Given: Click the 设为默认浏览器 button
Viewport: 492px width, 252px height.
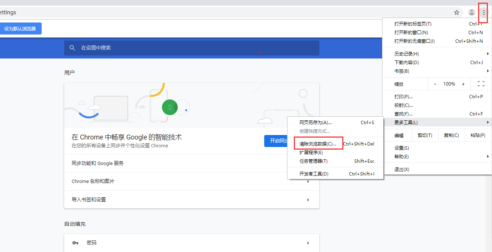Looking at the screenshot, I should tap(20, 28).
